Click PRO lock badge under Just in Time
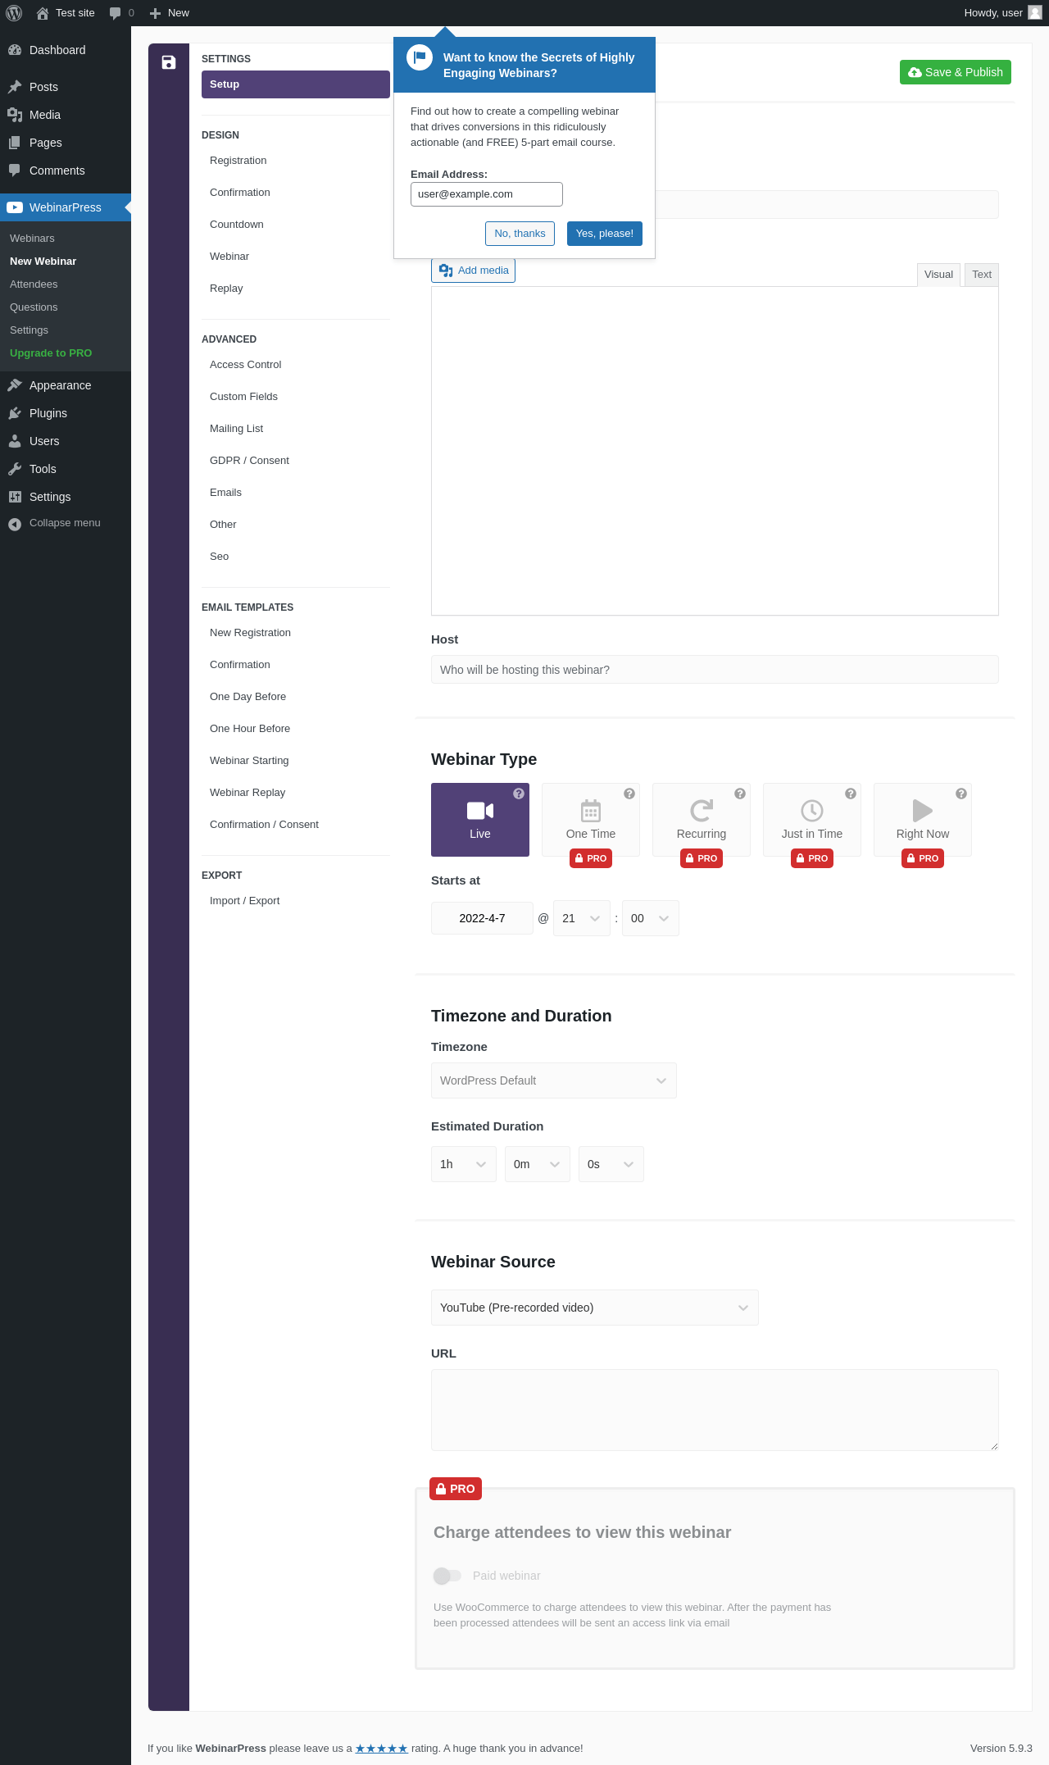The image size is (1049, 1765). coord(812,858)
